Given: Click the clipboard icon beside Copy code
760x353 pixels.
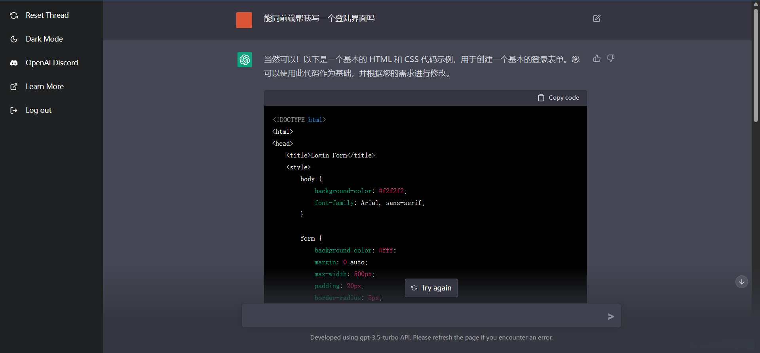Looking at the screenshot, I should pos(541,98).
